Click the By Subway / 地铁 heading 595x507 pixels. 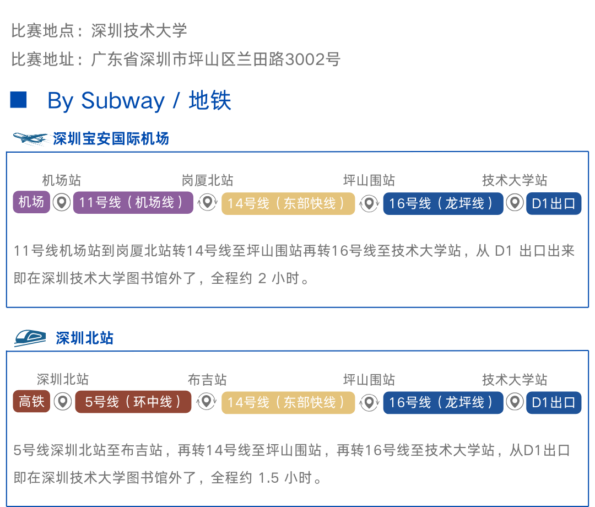point(139,101)
